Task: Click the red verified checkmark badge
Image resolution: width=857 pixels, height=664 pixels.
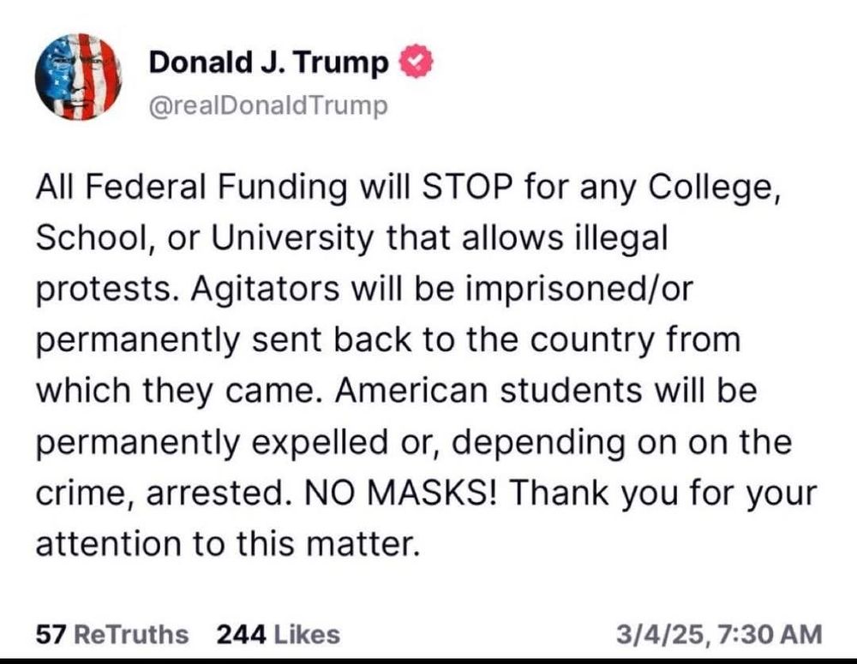Action: [x=417, y=61]
